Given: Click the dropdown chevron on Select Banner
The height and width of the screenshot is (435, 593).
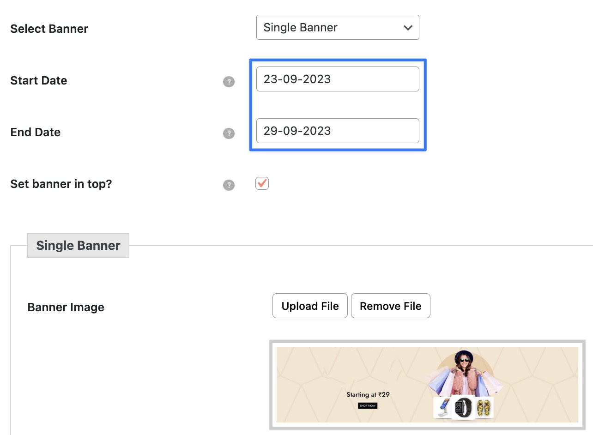Looking at the screenshot, I should 407,28.
